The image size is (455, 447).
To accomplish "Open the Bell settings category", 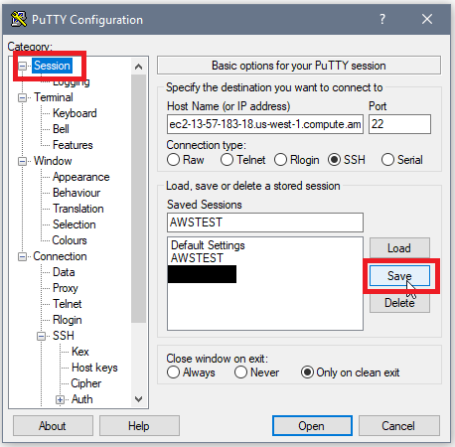I will [x=61, y=129].
